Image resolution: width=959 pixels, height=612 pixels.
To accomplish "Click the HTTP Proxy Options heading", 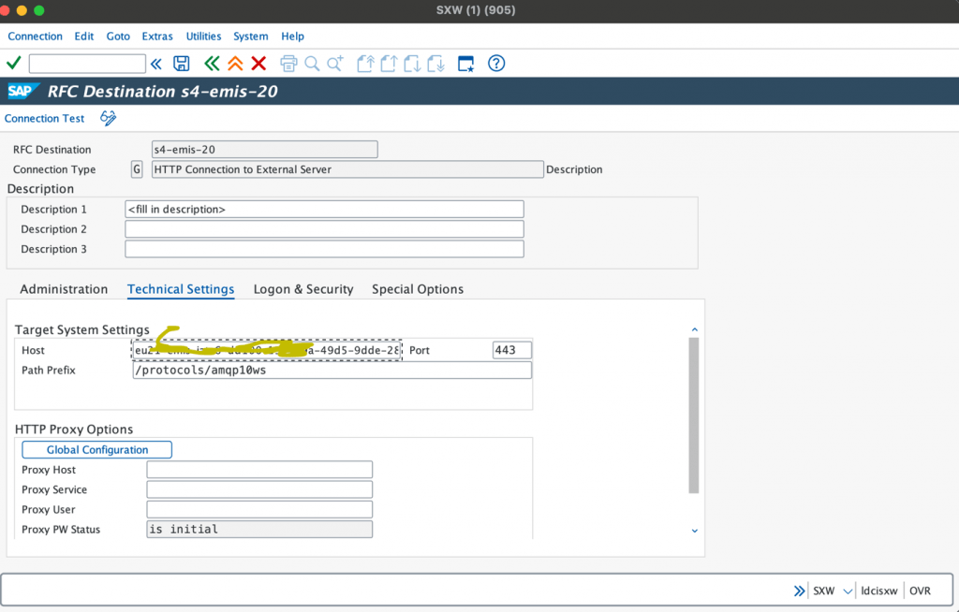I will pos(74,430).
